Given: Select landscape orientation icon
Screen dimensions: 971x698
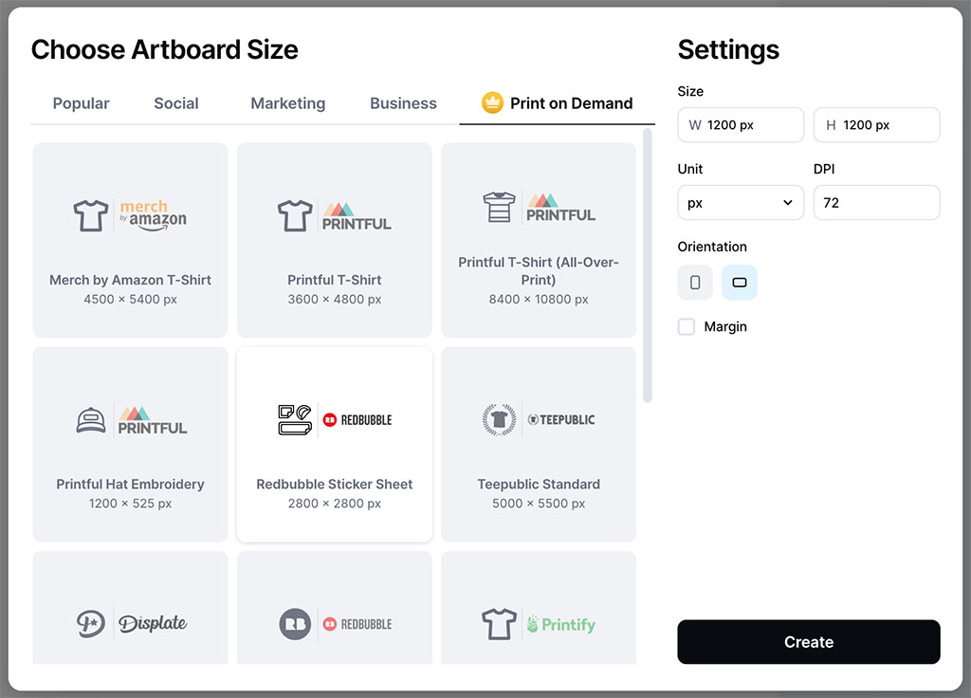Looking at the screenshot, I should click(740, 283).
